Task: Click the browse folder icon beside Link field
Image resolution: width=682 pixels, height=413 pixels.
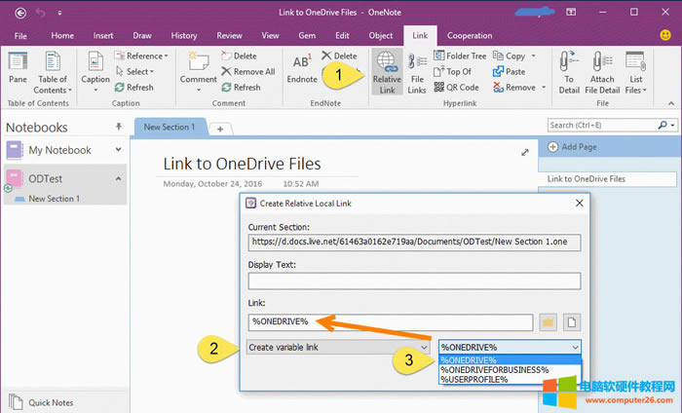Action: pyautogui.click(x=548, y=322)
